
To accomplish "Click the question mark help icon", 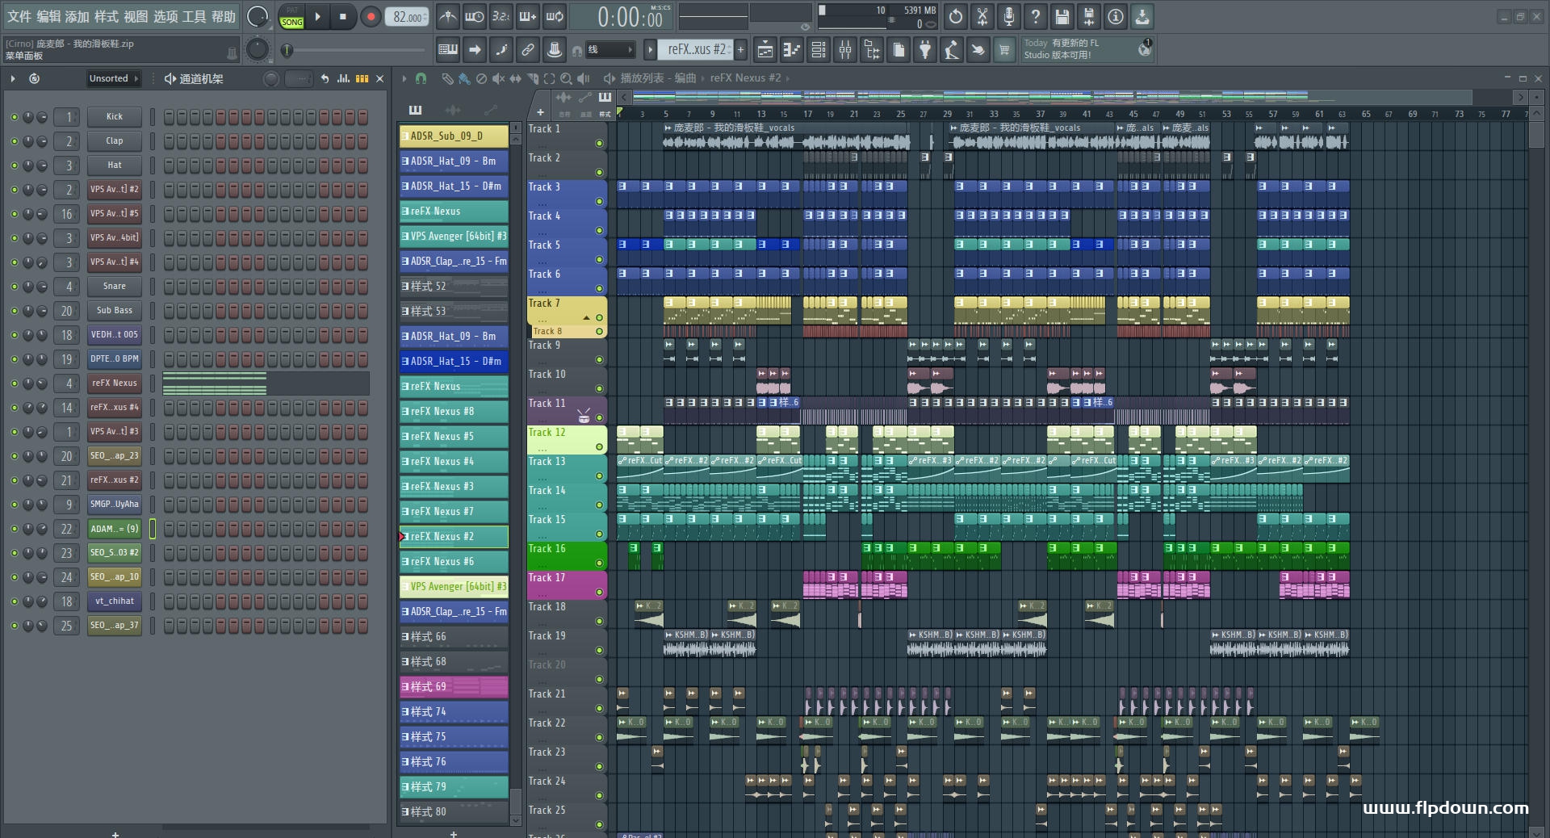I will pos(1036,16).
